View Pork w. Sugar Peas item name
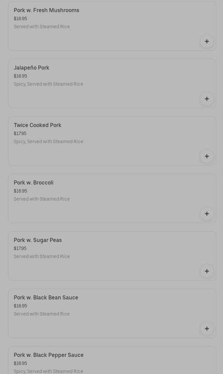This screenshot has height=374, width=223. click(38, 240)
